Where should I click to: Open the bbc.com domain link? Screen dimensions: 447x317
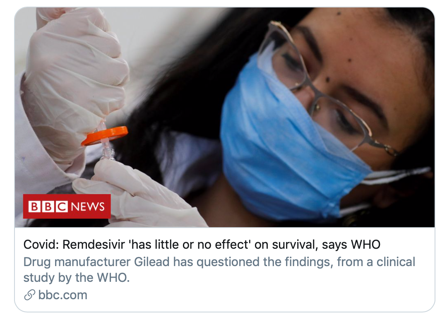(63, 295)
